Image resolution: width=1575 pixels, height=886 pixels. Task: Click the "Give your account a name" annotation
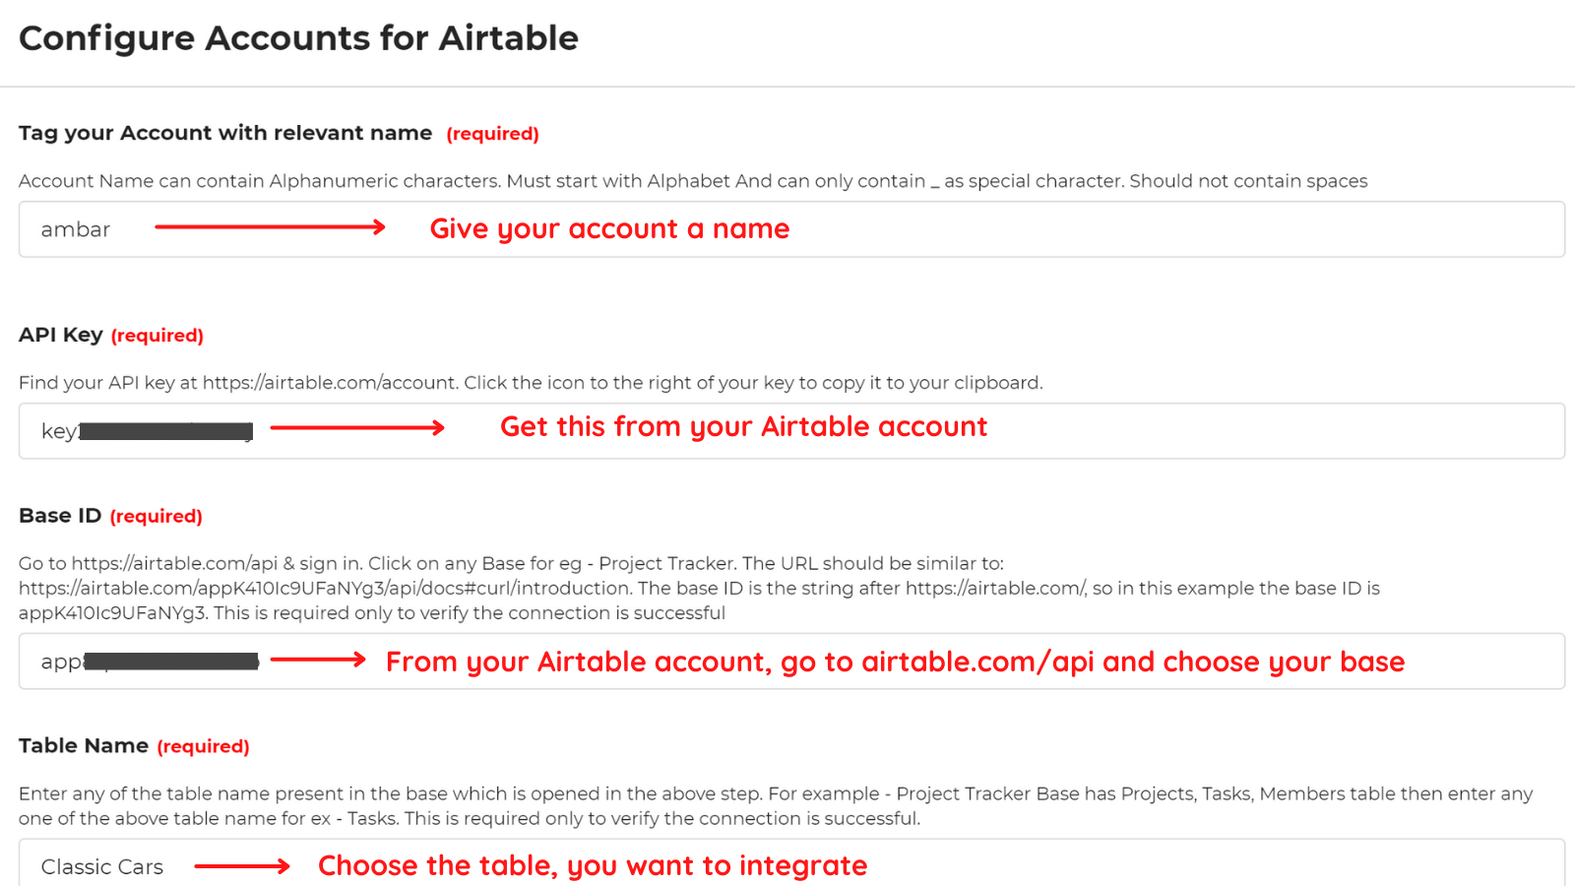point(608,228)
